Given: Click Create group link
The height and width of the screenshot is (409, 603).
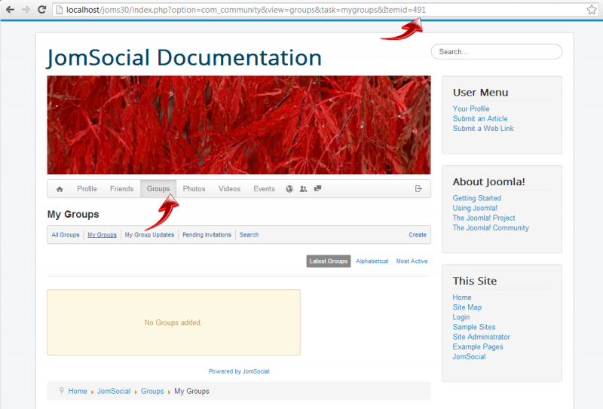Looking at the screenshot, I should [x=418, y=235].
